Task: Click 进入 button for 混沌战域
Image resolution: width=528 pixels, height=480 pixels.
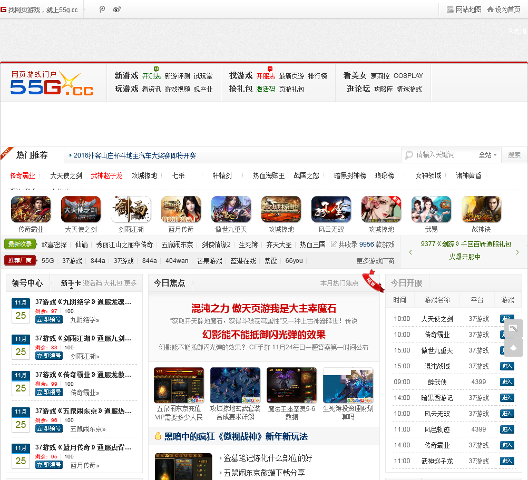Action: point(507,366)
